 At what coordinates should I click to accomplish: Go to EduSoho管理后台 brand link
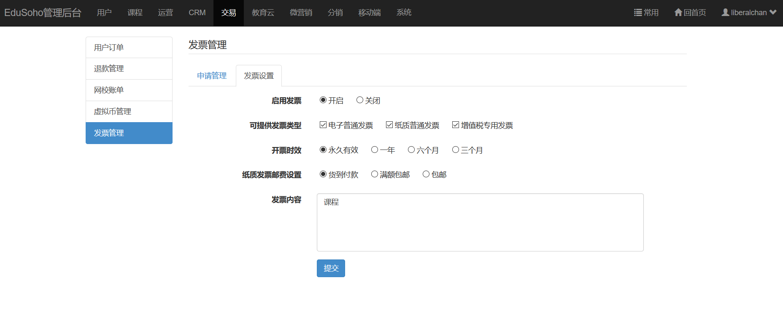point(43,13)
